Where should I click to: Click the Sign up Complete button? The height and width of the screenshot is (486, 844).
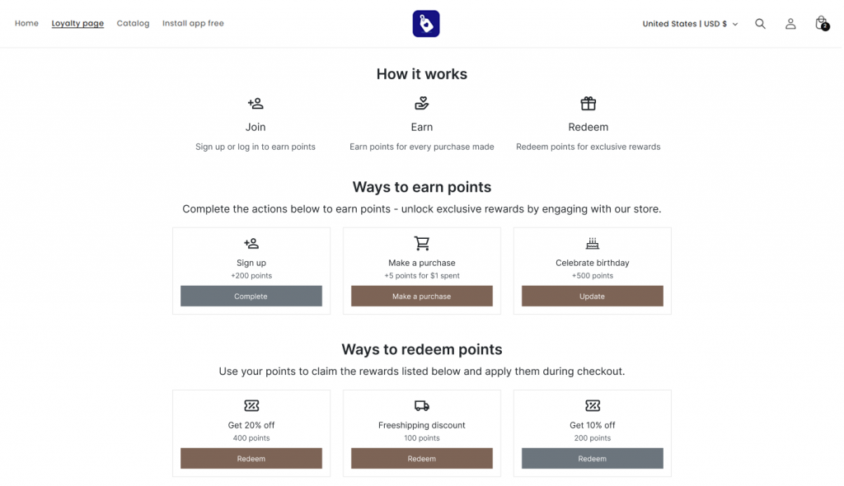coord(251,297)
